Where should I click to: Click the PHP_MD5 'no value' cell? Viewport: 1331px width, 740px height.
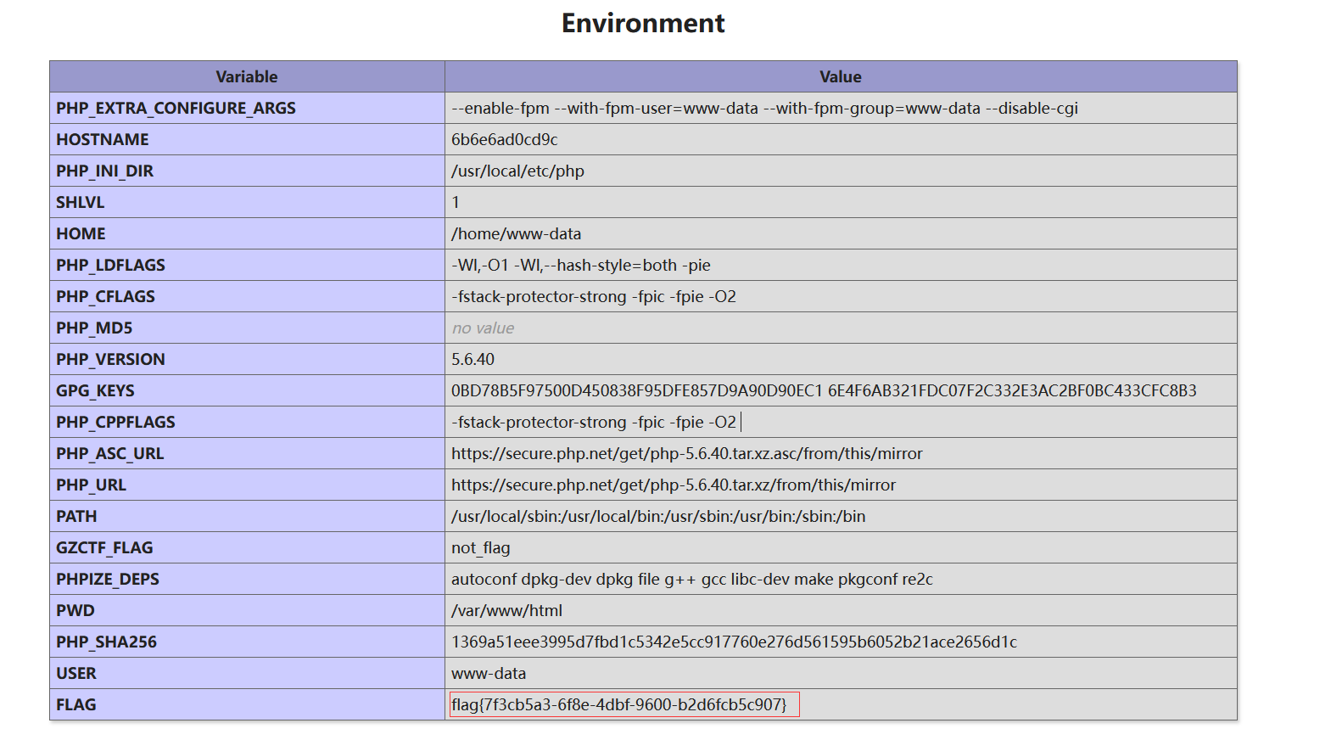pos(483,328)
